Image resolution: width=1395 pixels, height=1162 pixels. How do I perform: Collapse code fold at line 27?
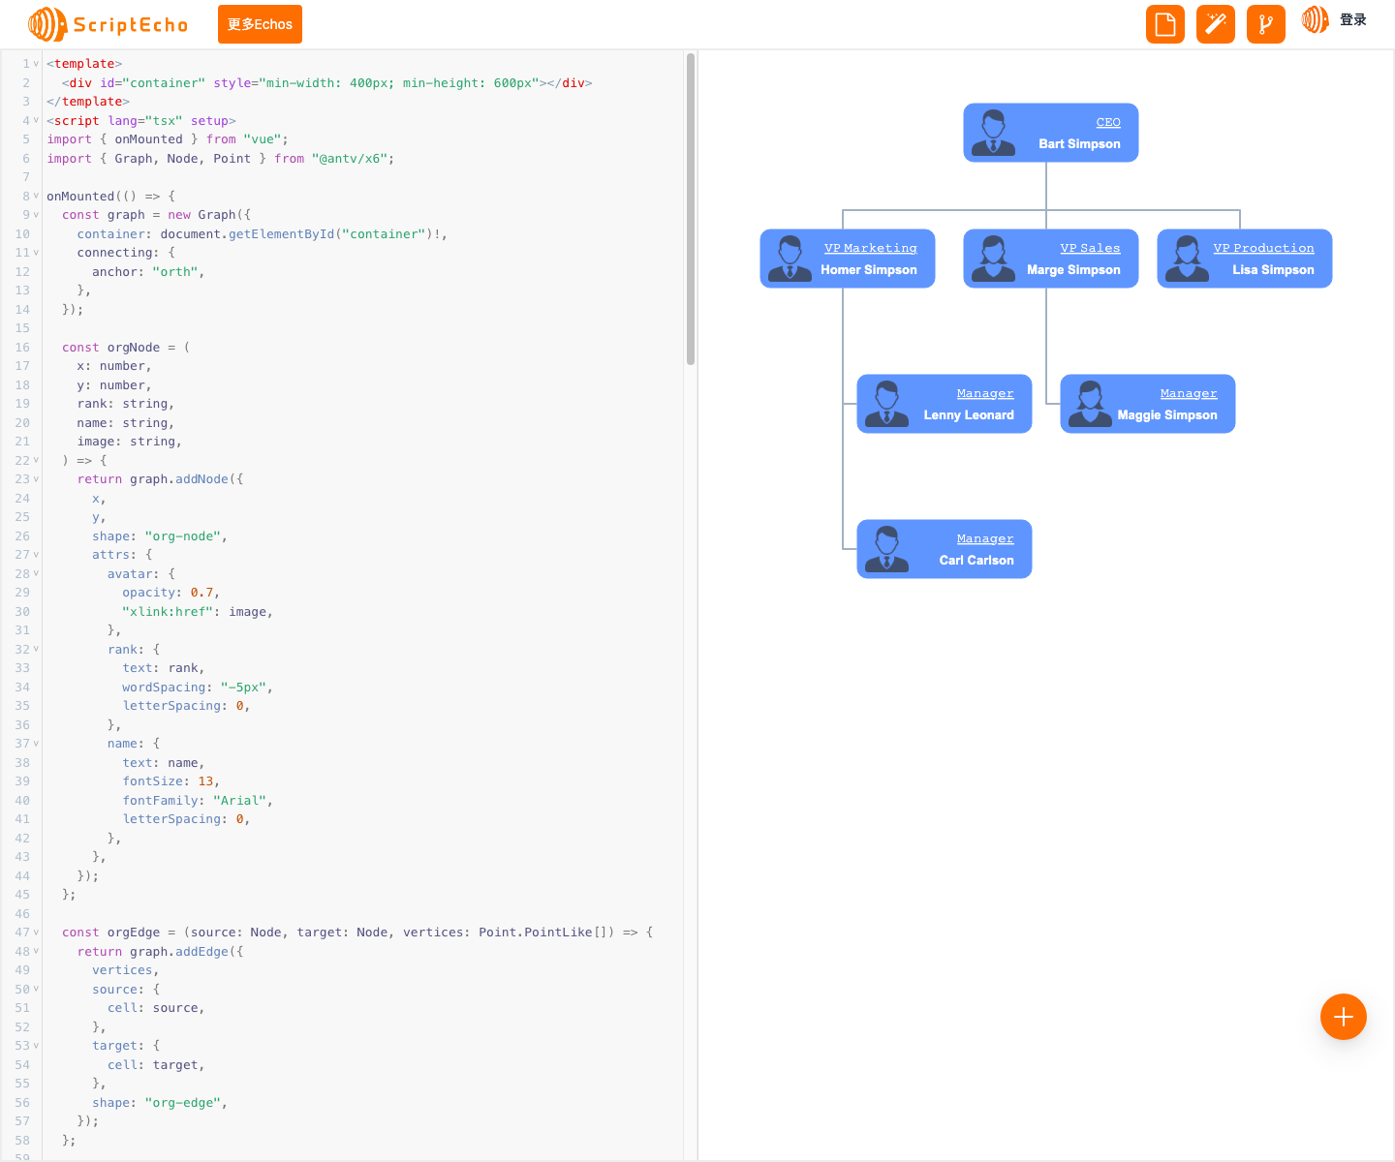pyautogui.click(x=37, y=555)
